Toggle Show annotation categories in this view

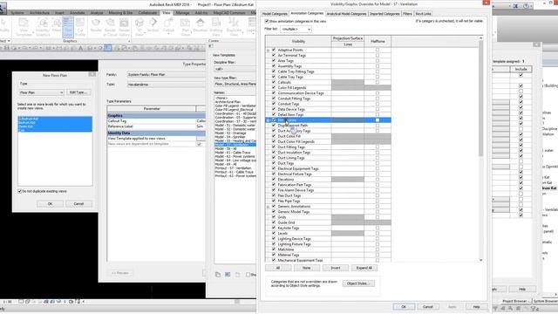pos(267,21)
